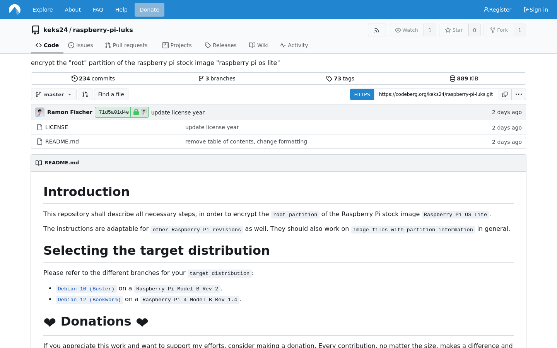Click the 889 KiB repository size text
The height and width of the screenshot is (348, 557).
468,78
